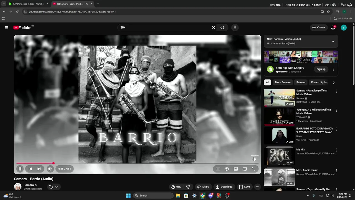Open YouTube notifications bell
This screenshot has width=355, height=200.
333,27
